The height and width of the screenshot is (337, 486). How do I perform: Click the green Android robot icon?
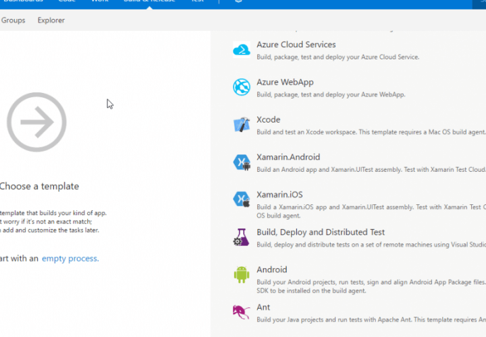(x=242, y=274)
